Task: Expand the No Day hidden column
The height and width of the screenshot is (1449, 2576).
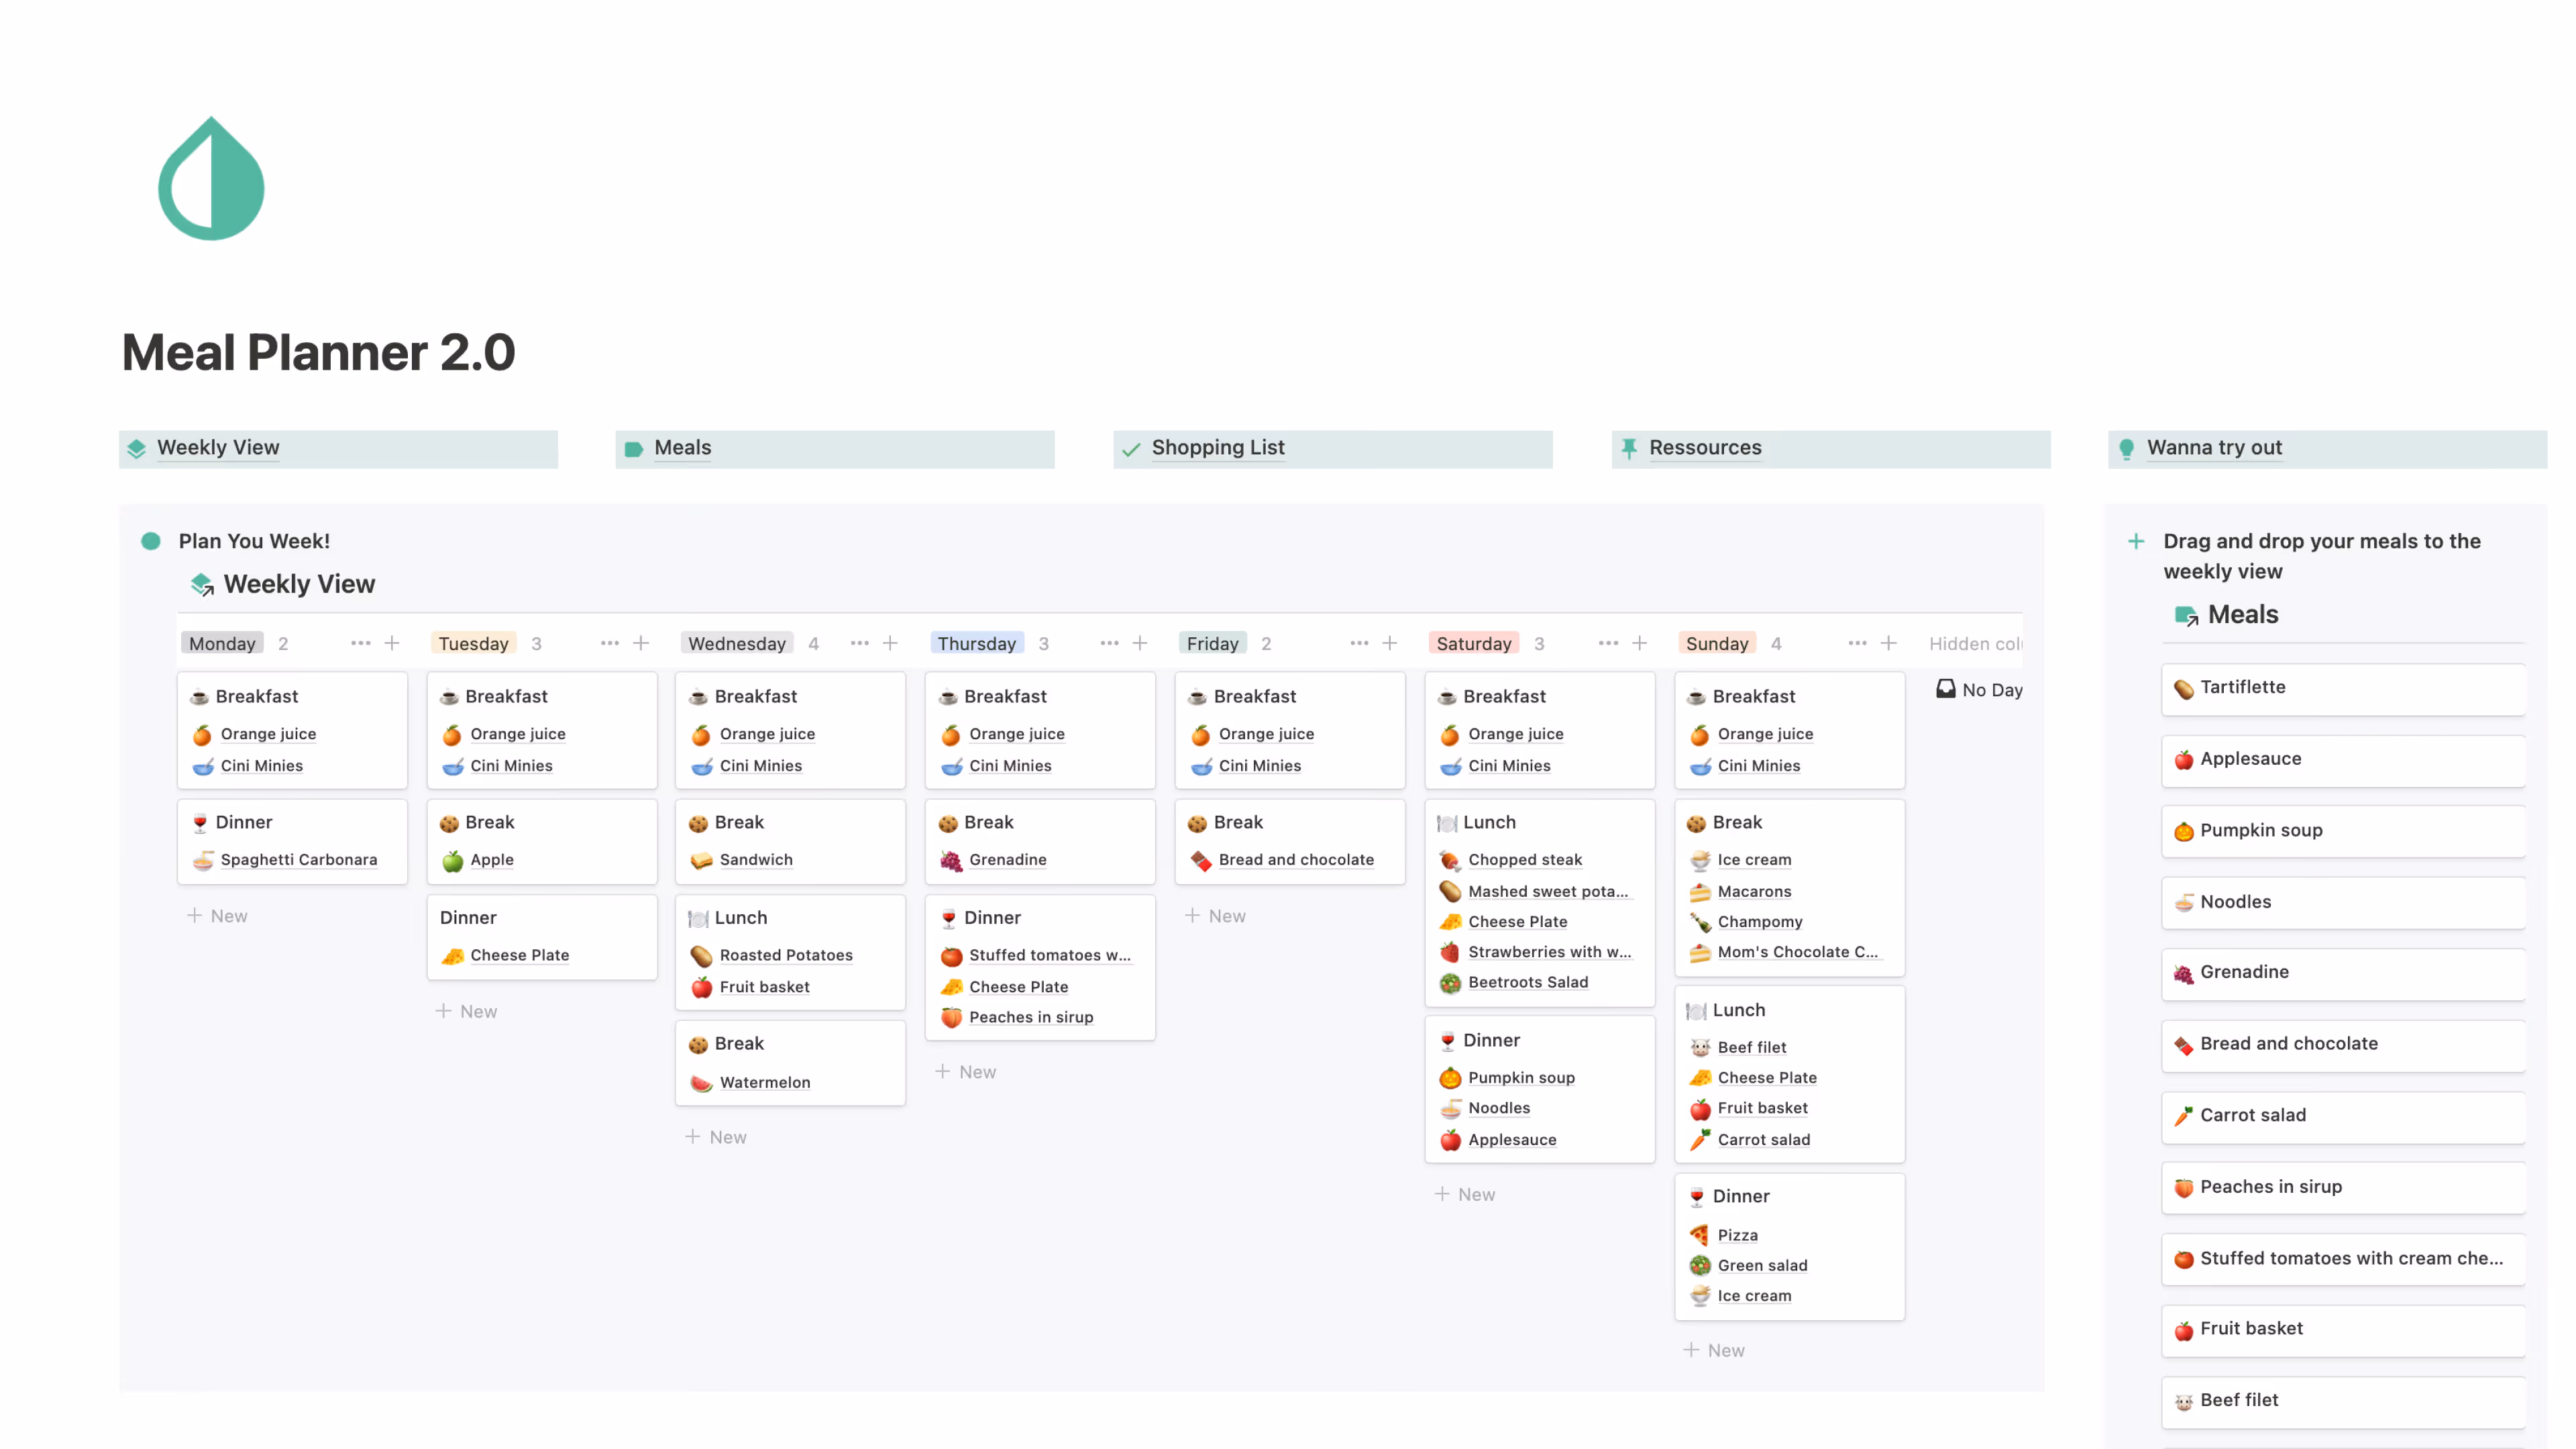Action: point(1978,690)
